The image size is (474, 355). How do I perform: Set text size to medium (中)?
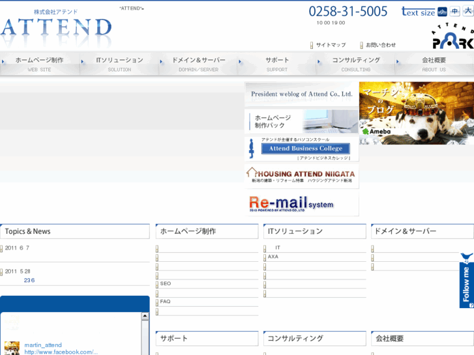point(455,11)
